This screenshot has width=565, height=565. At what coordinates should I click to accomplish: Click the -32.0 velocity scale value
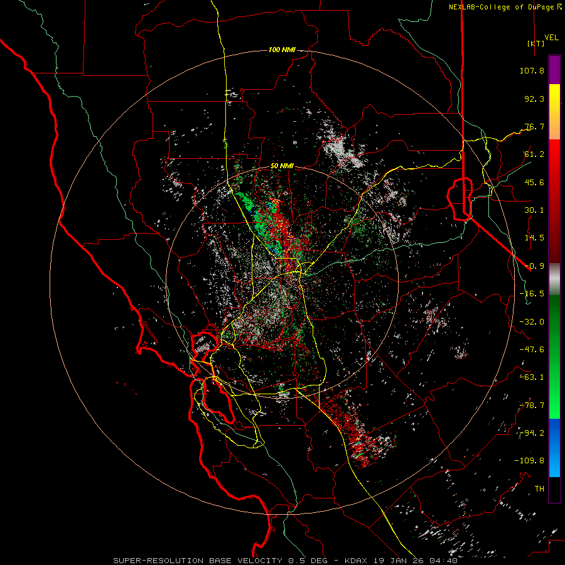[532, 322]
